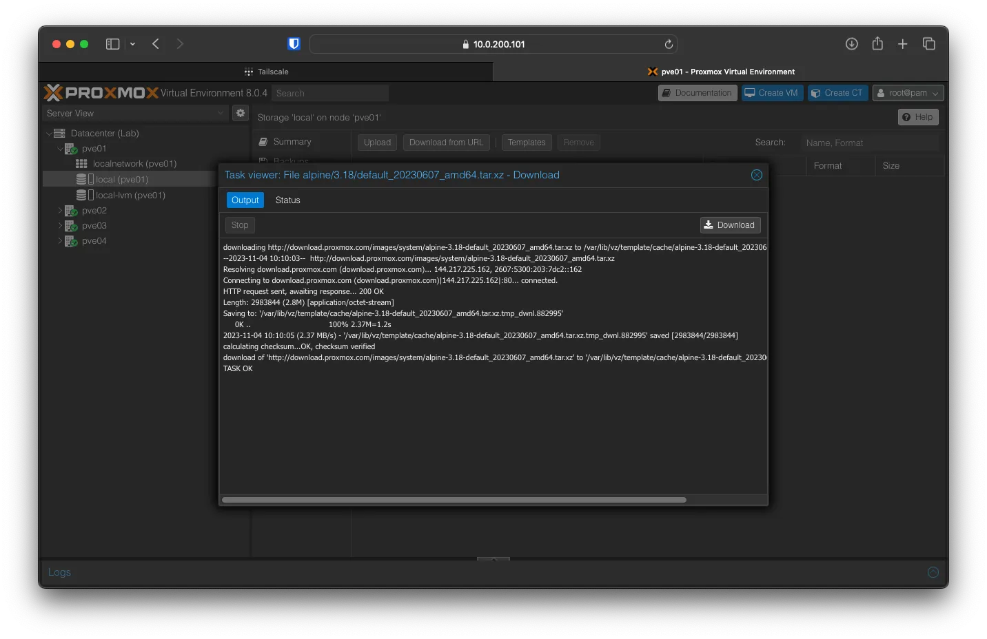The height and width of the screenshot is (639, 987).
Task: Select the pve01 Proxmox browser tab
Action: (721, 72)
